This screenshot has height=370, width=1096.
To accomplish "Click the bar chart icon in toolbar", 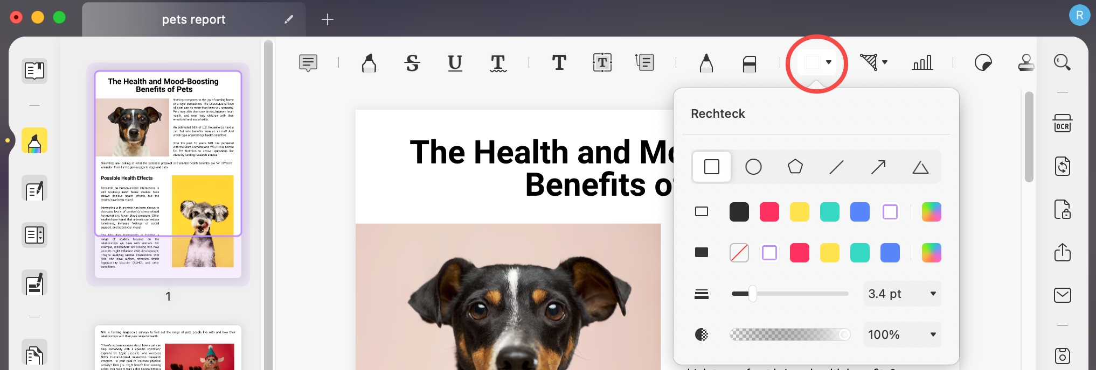I will pyautogui.click(x=922, y=63).
